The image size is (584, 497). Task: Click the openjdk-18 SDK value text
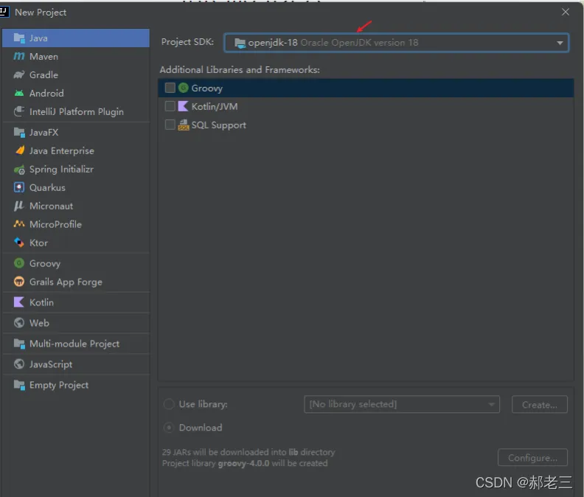coord(273,43)
